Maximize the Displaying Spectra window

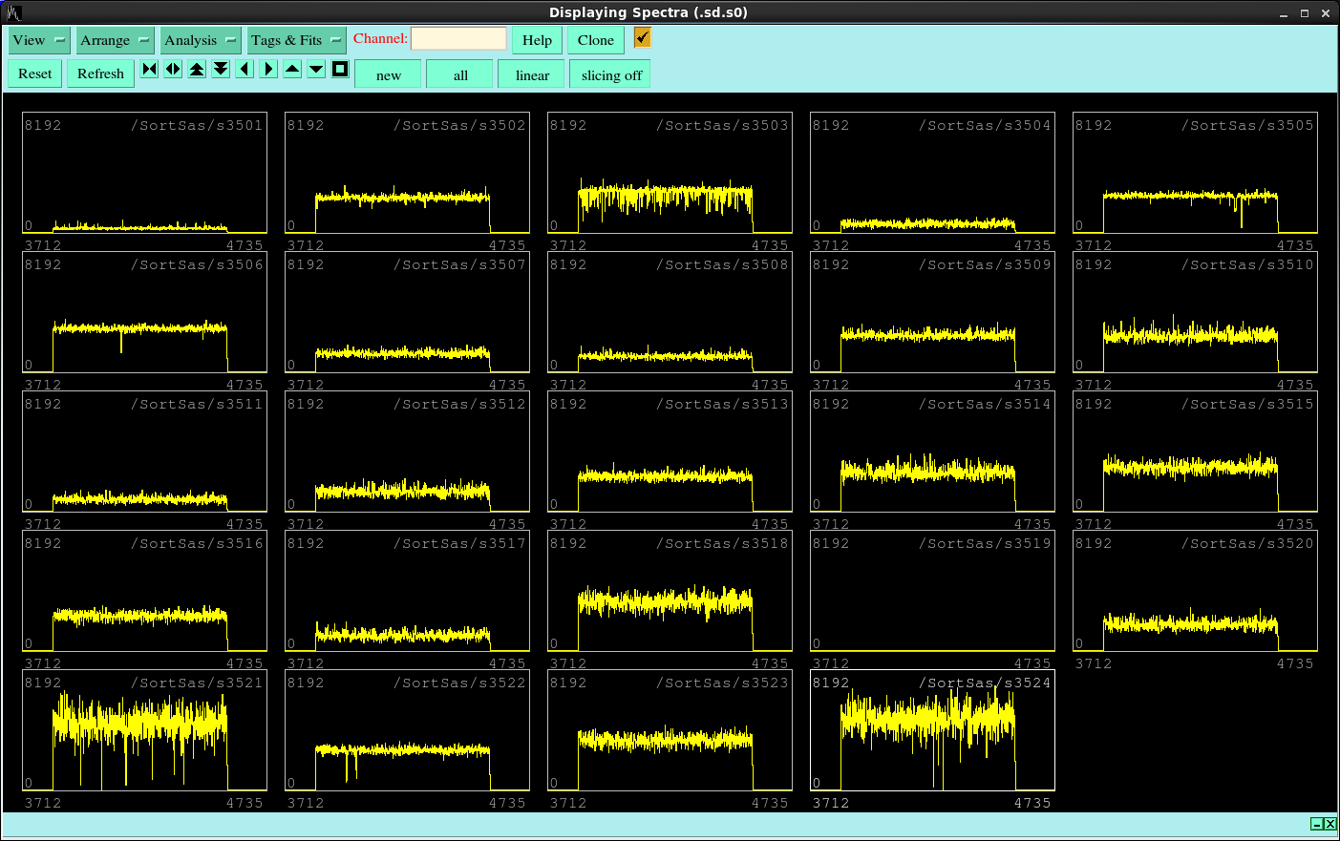click(1304, 13)
